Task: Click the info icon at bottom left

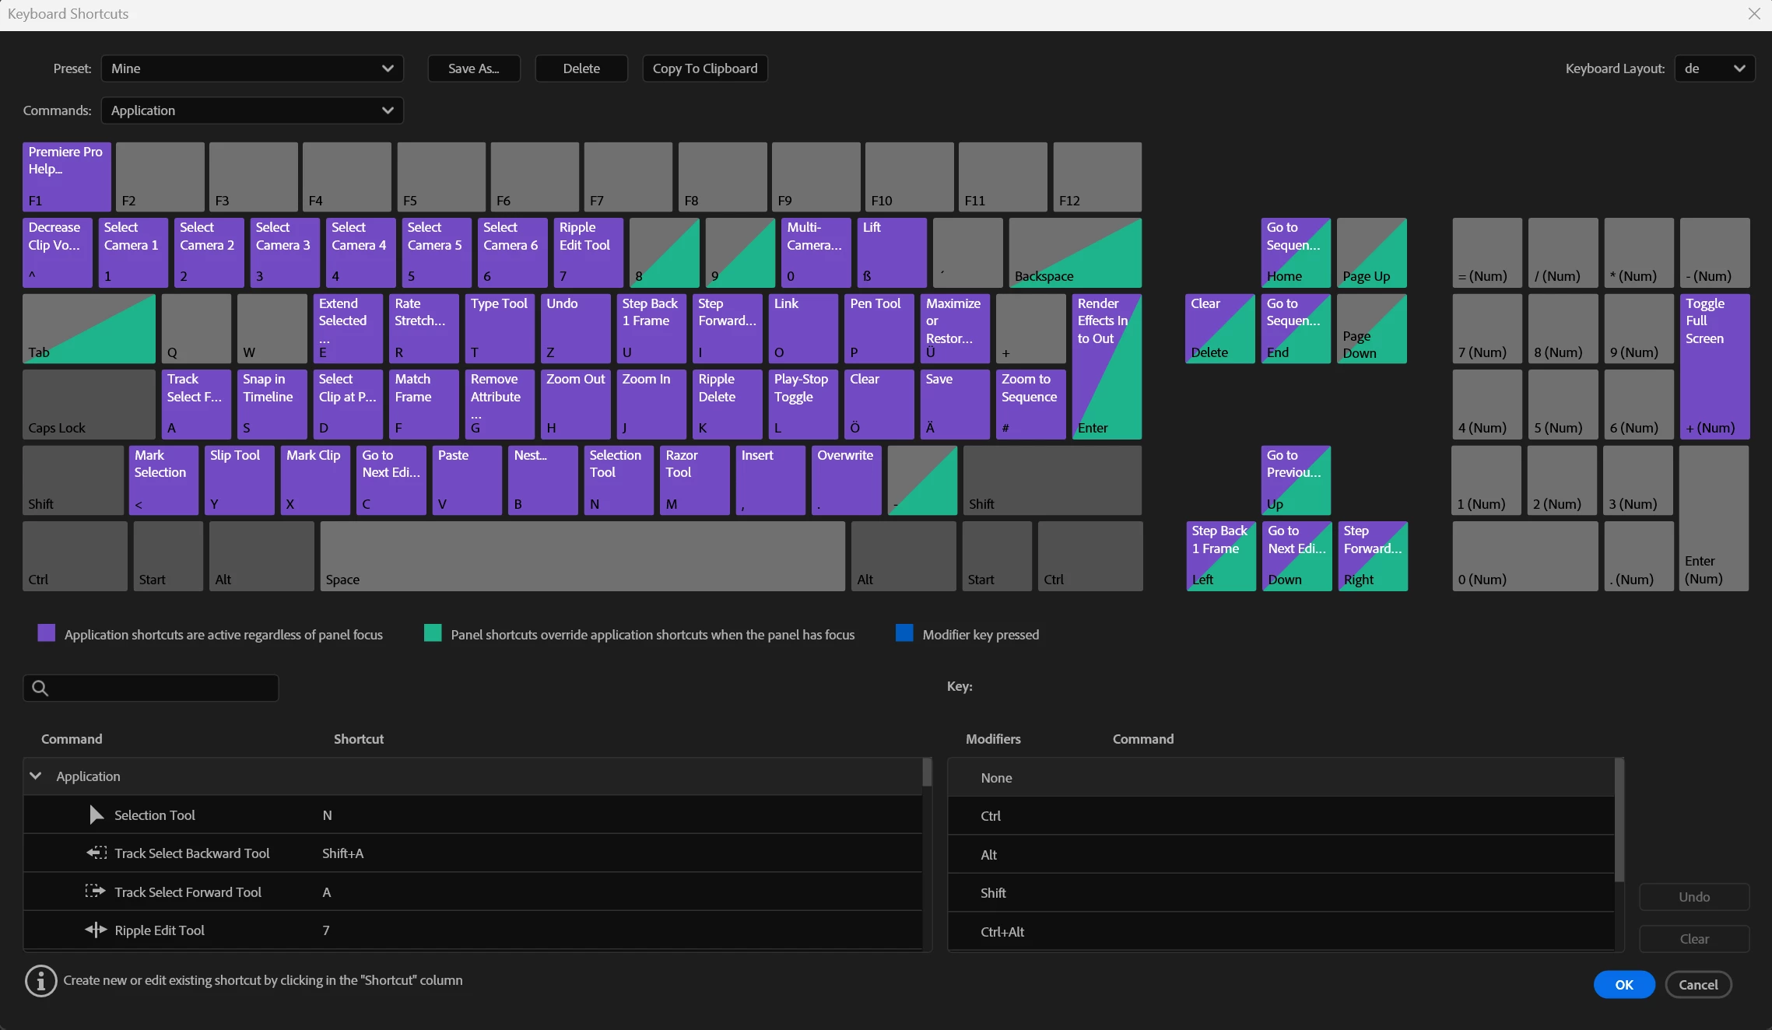Action: tap(41, 981)
